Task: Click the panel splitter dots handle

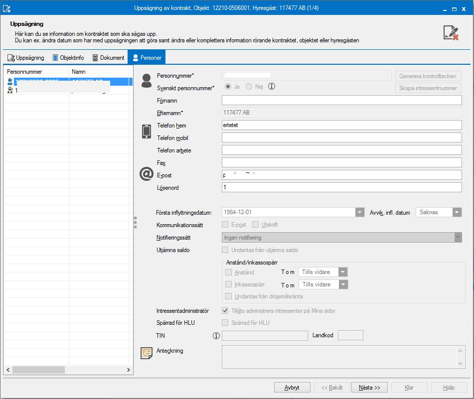Action: (136, 222)
